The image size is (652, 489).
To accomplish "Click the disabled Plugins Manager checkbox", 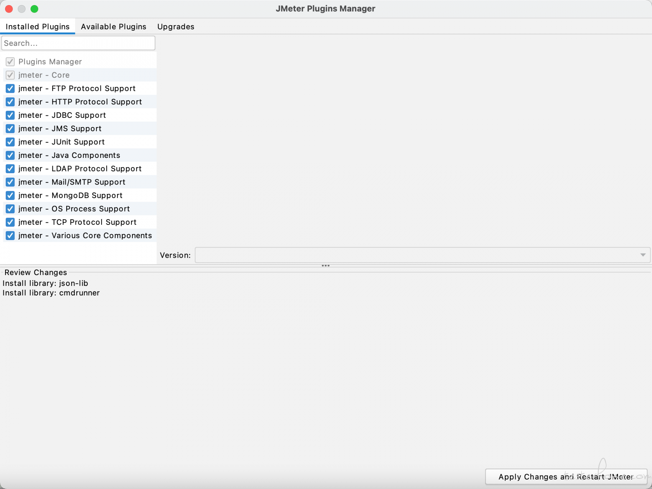I will click(10, 62).
